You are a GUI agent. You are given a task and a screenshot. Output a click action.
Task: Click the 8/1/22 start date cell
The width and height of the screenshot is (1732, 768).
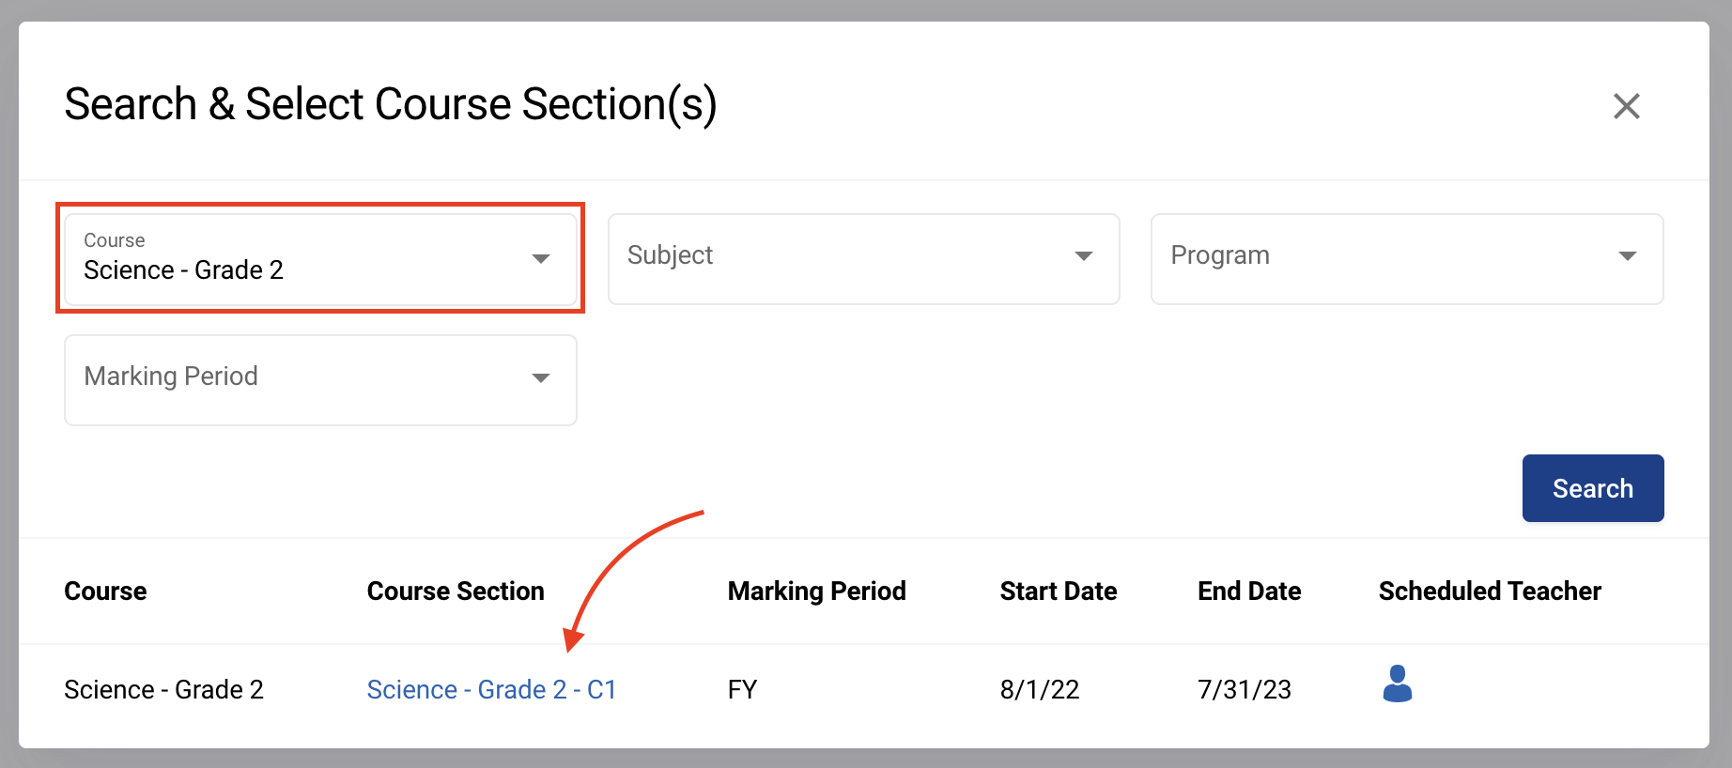pos(1039,689)
